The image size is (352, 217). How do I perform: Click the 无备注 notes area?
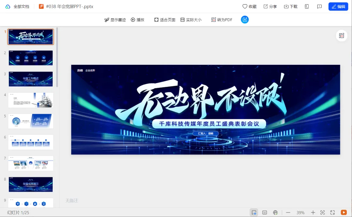click(72, 201)
